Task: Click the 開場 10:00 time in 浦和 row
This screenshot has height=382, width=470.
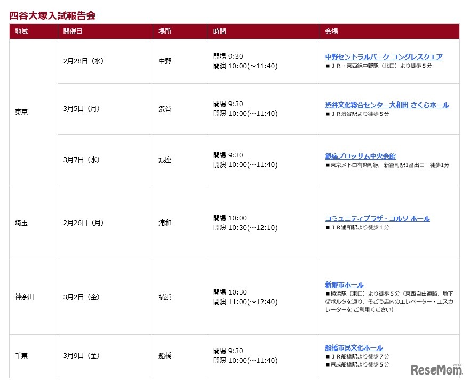Action: pyautogui.click(x=230, y=218)
